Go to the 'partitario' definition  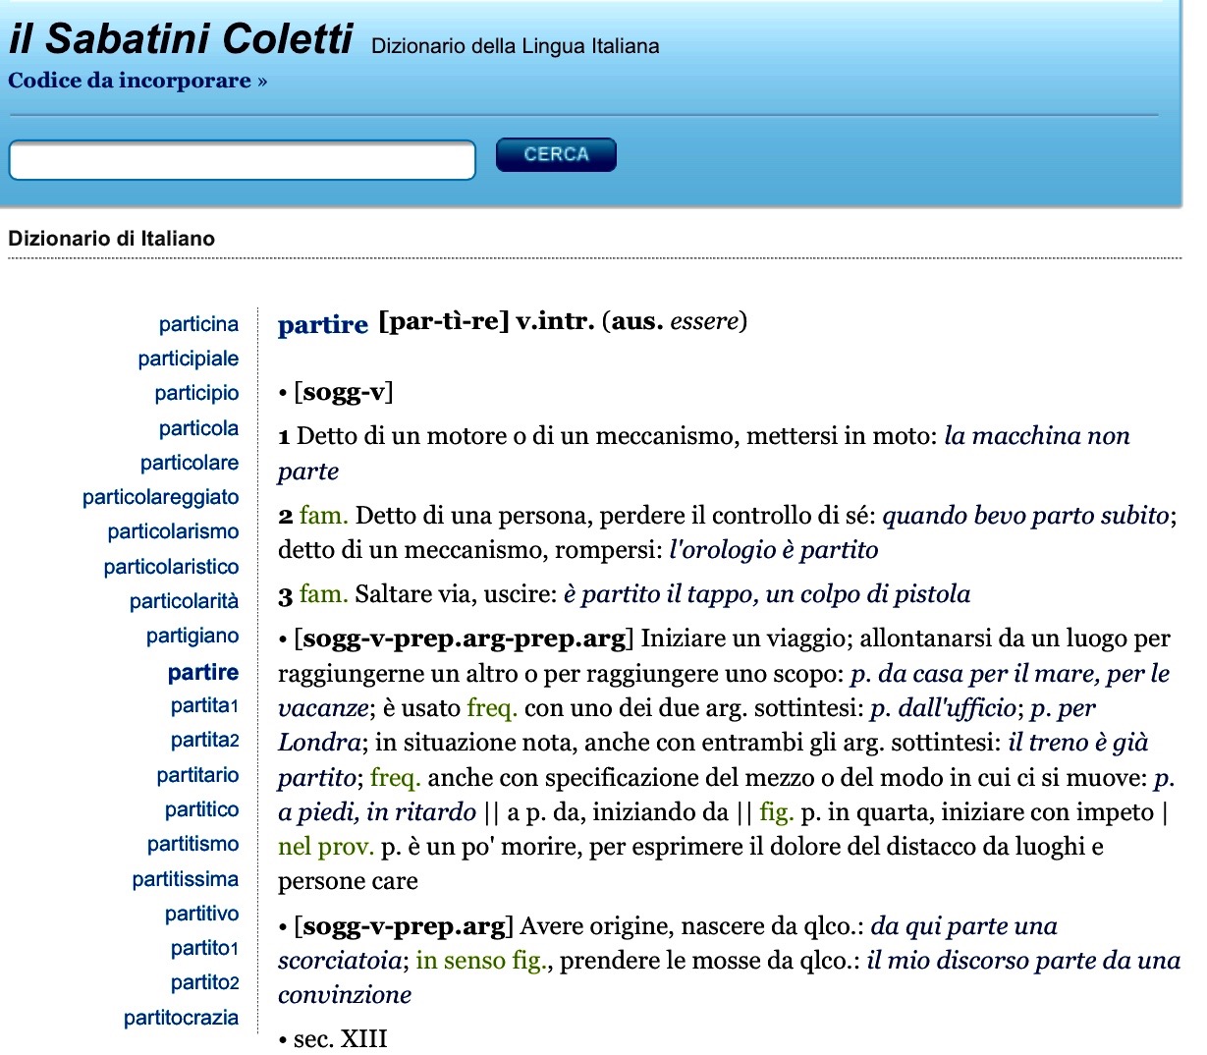(197, 775)
